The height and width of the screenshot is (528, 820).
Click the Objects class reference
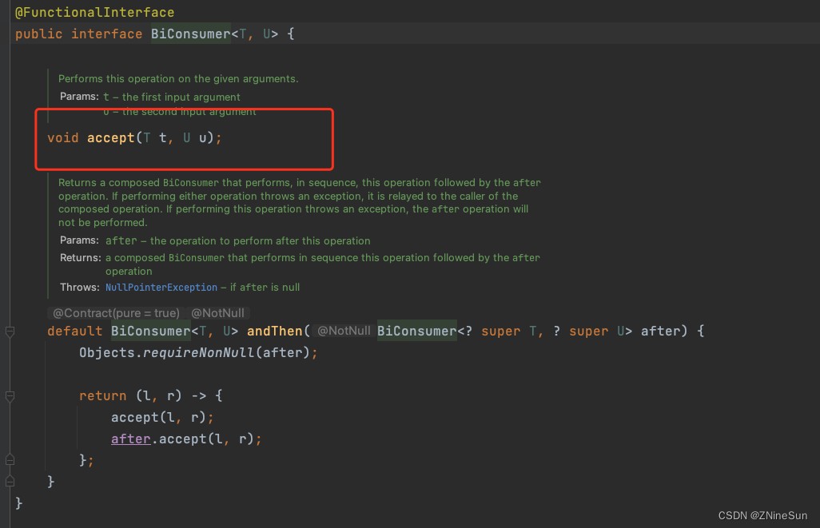[106, 352]
